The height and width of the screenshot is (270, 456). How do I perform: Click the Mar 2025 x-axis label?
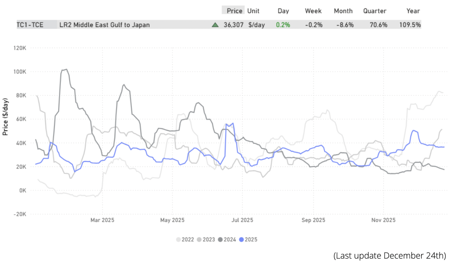pos(102,220)
